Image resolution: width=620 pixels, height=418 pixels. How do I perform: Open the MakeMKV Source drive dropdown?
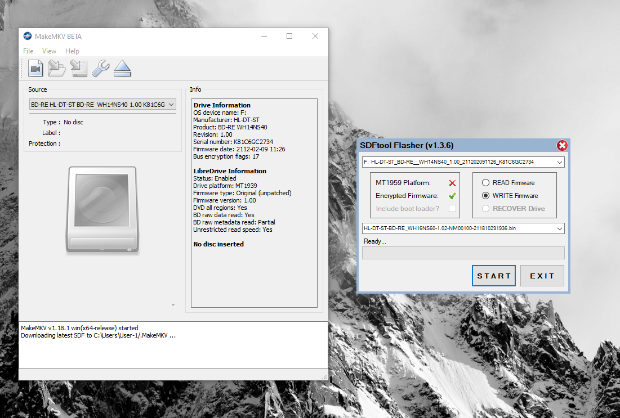pyautogui.click(x=103, y=104)
